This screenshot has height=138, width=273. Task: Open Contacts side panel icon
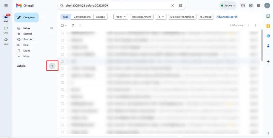(268, 46)
